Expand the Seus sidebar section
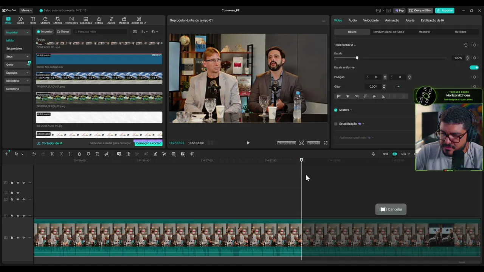The image size is (484, 272). coord(27,57)
